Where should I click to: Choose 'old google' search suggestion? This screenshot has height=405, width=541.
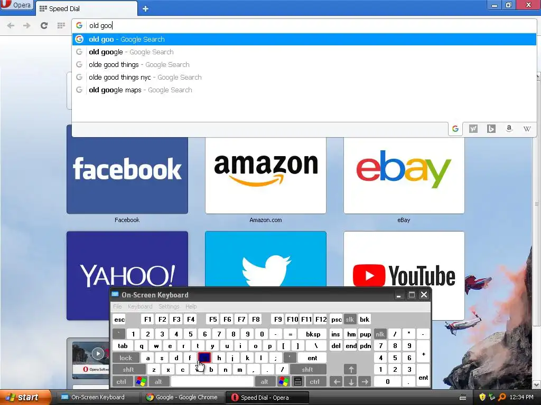[304, 52]
